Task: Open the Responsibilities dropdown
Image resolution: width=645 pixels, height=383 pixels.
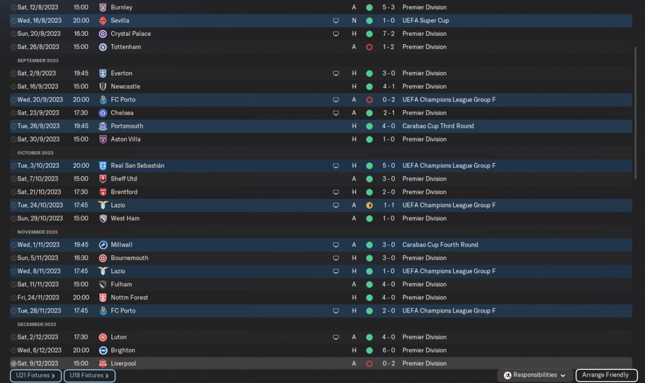Action: click(x=535, y=375)
